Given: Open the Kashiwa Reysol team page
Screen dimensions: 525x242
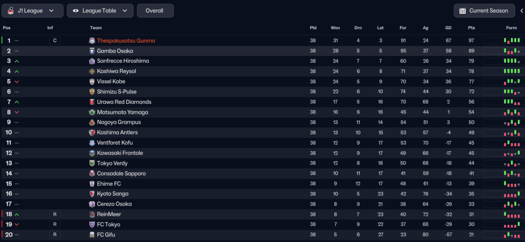Looking at the screenshot, I should pyautogui.click(x=116, y=71).
